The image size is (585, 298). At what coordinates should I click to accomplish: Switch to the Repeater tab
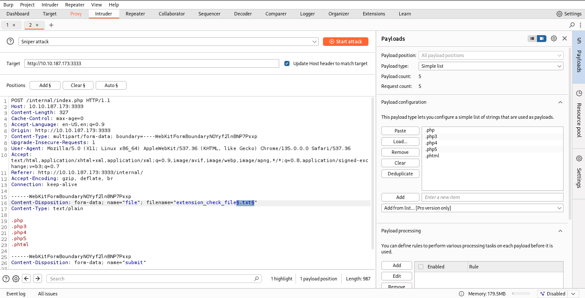(135, 14)
